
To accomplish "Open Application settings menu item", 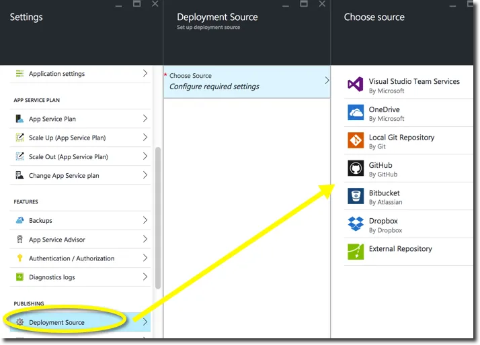I will point(56,74).
